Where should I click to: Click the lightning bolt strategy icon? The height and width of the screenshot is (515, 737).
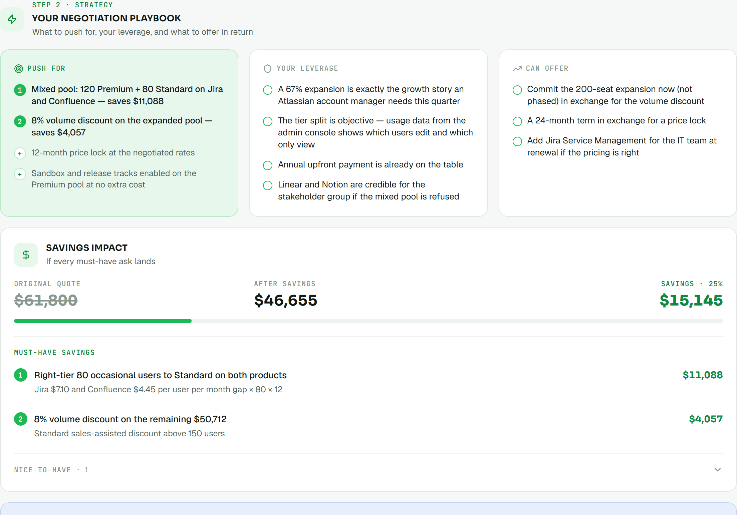click(12, 19)
